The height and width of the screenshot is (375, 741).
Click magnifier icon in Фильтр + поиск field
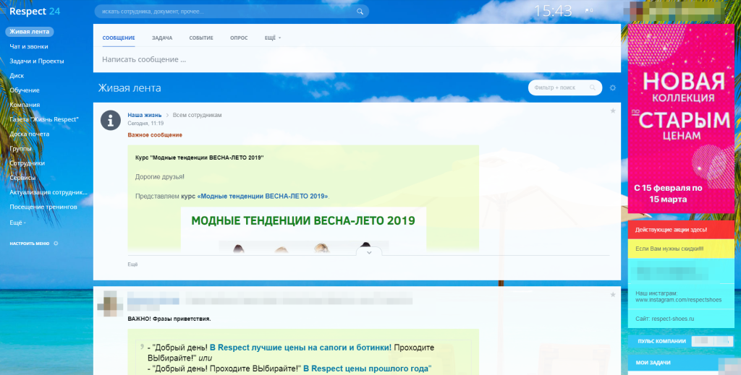[x=593, y=87]
